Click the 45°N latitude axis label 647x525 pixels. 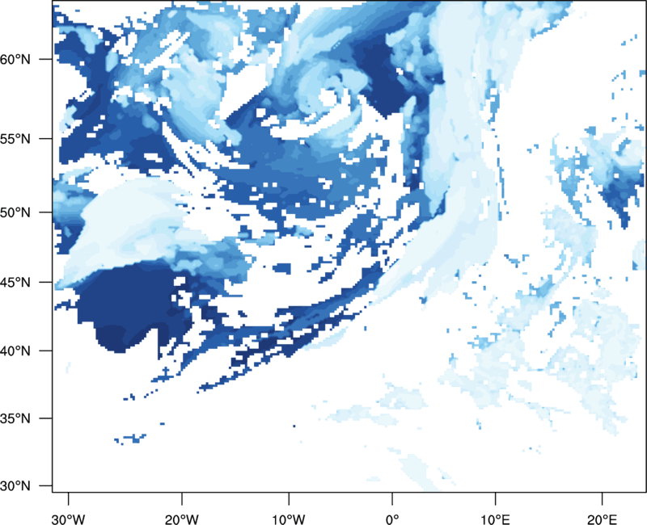[15, 282]
